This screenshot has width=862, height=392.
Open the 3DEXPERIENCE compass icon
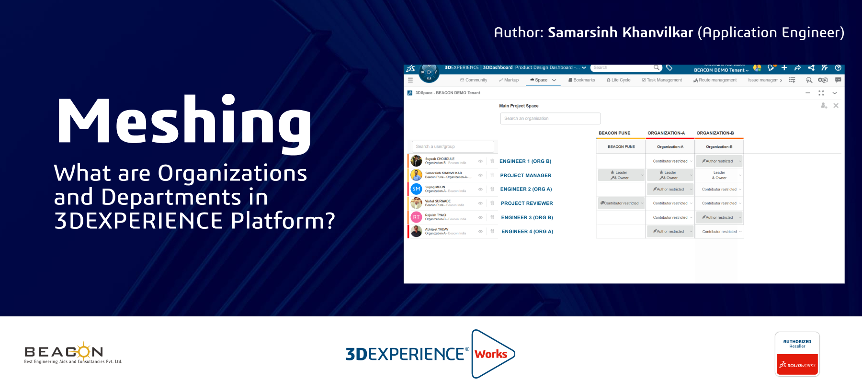pyautogui.click(x=429, y=73)
